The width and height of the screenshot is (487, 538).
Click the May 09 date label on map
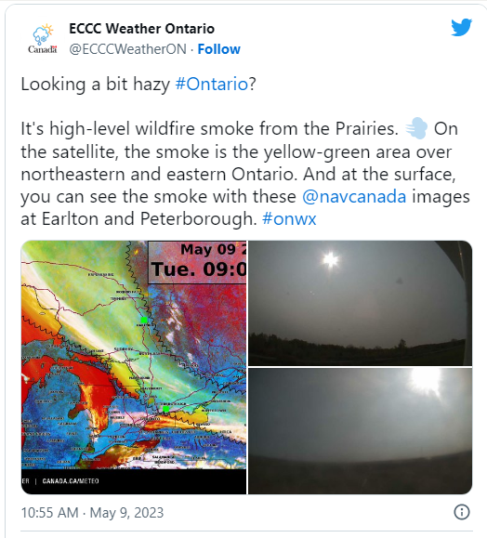(207, 249)
